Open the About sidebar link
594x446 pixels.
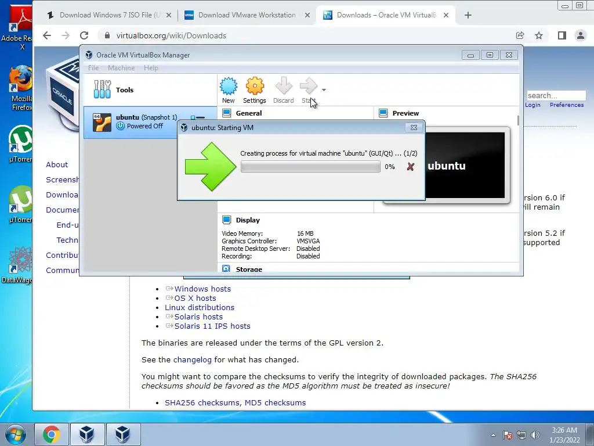coord(57,164)
